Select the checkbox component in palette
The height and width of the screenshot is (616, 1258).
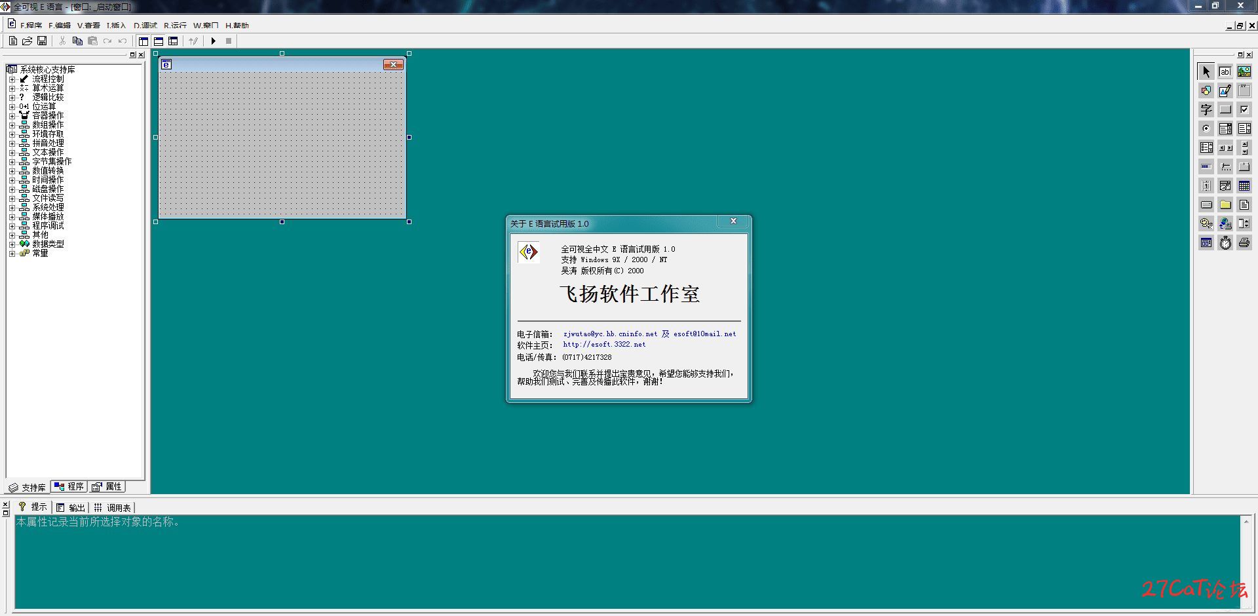(x=1244, y=109)
